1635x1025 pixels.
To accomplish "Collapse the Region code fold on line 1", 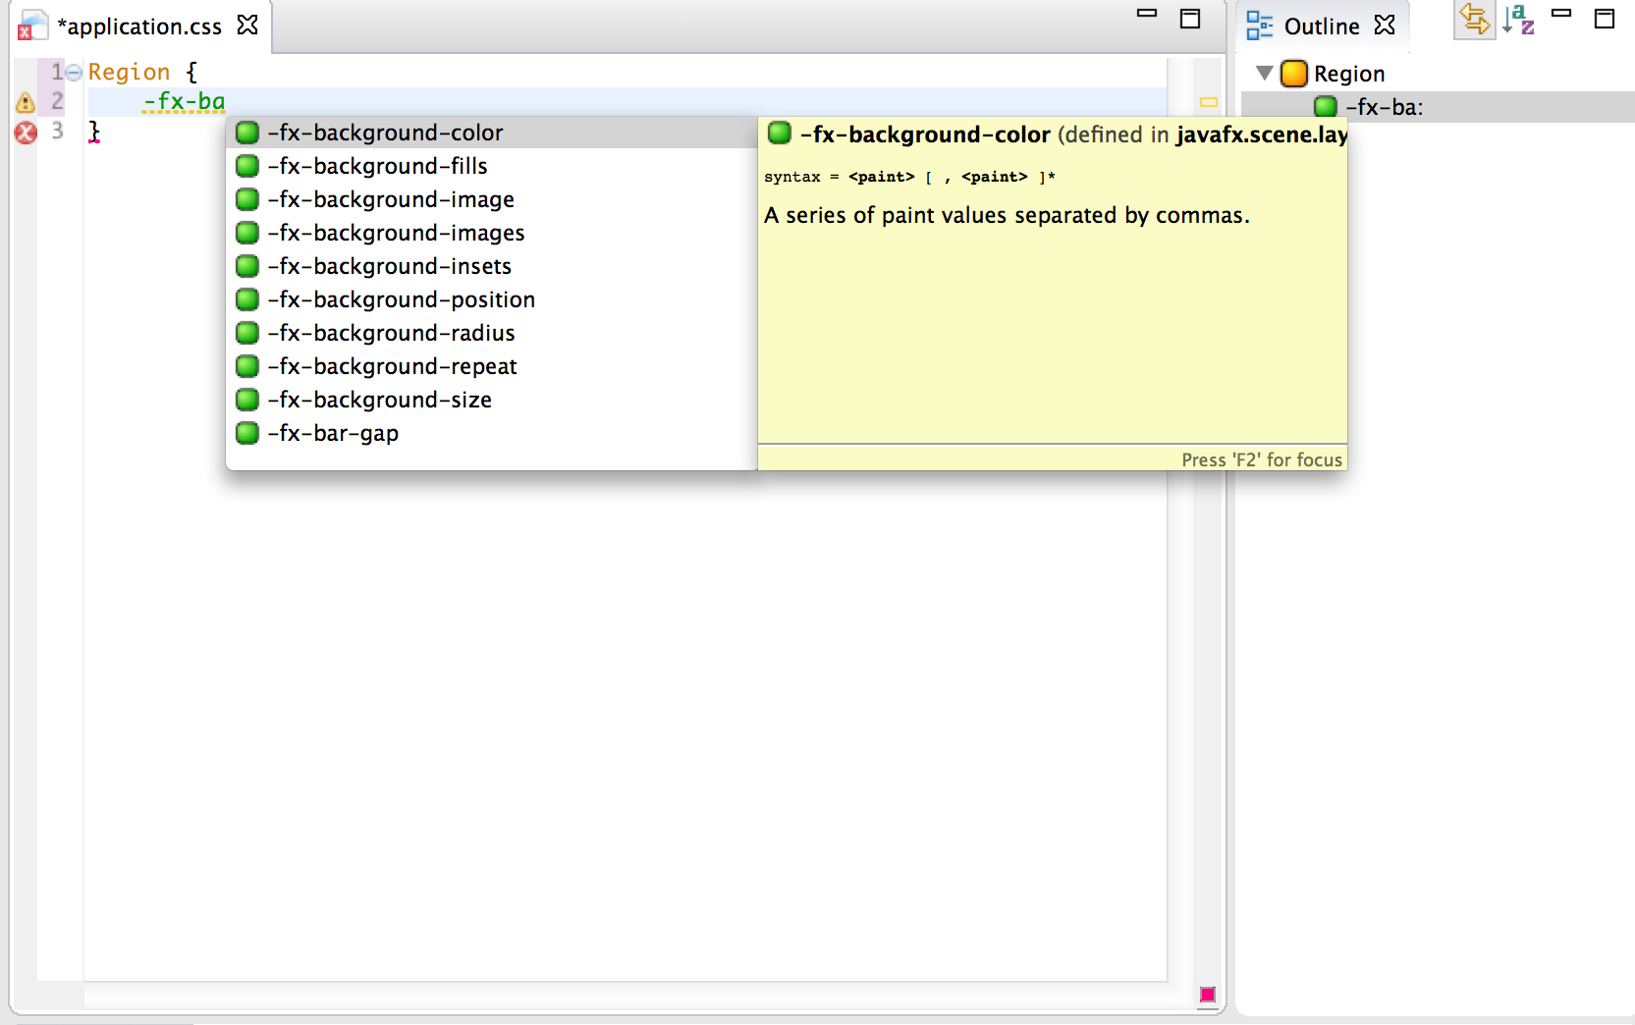I will pyautogui.click(x=74, y=73).
